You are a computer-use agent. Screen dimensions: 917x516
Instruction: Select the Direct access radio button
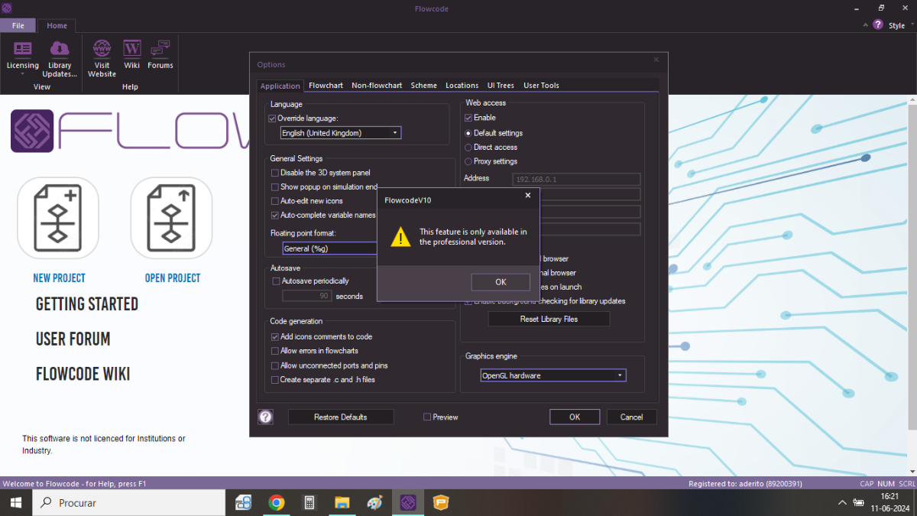pyautogui.click(x=468, y=148)
